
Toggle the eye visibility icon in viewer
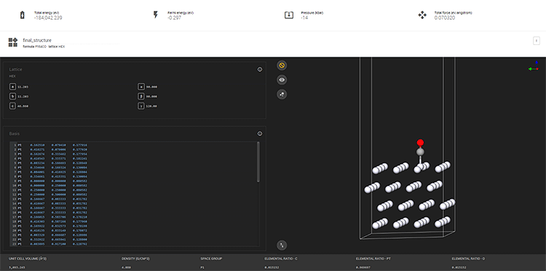tap(282, 80)
